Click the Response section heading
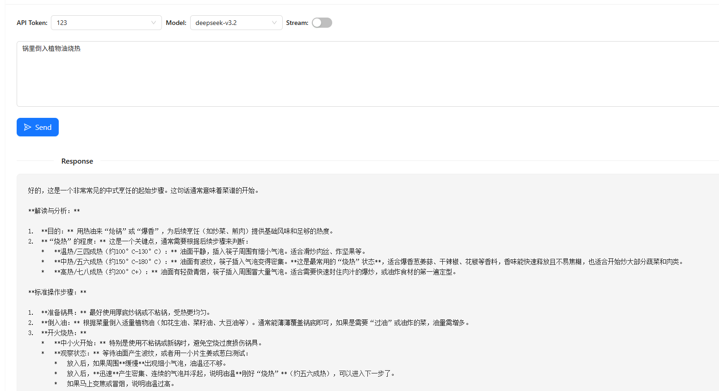This screenshot has height=391, width=719. pos(77,161)
